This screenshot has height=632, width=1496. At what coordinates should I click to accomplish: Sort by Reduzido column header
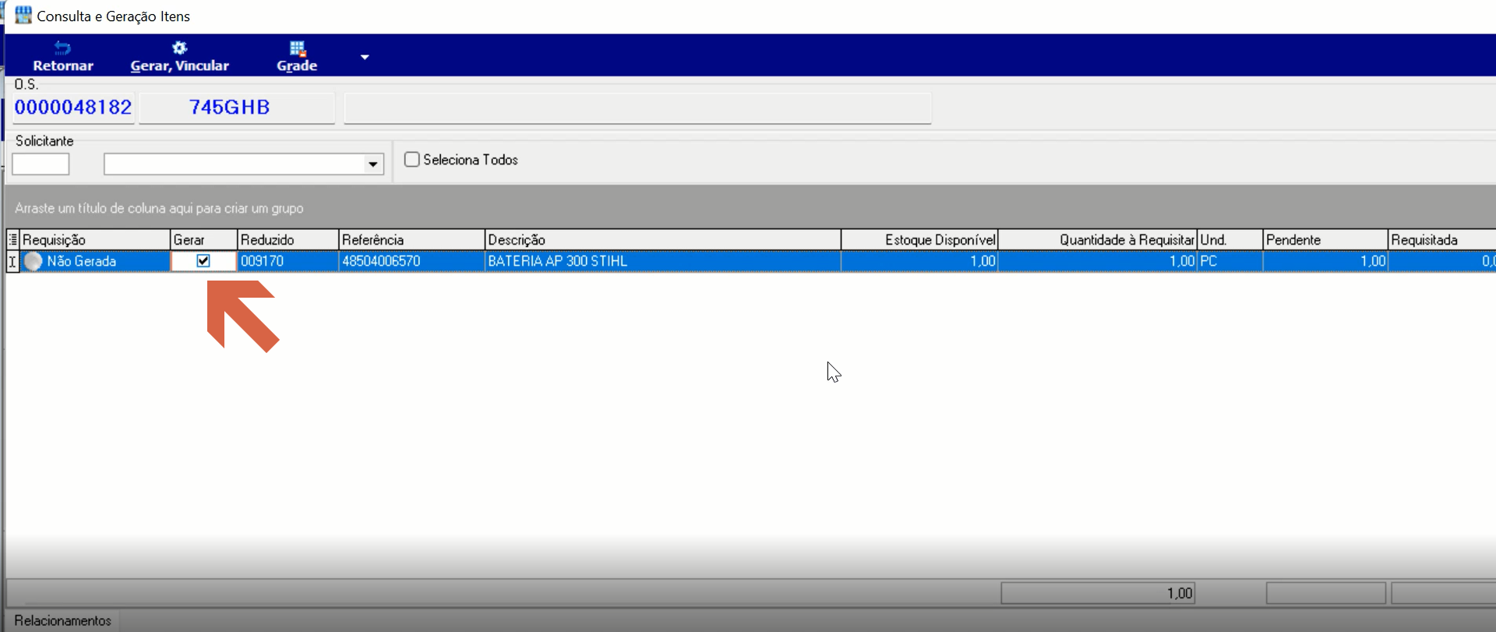[288, 239]
